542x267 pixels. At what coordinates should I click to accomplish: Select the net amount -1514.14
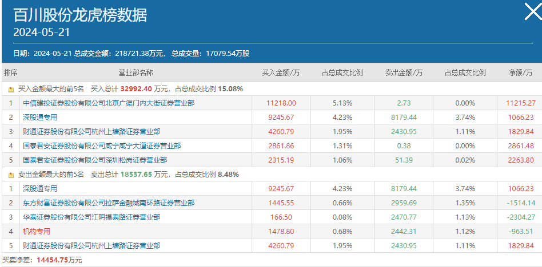tap(521, 203)
